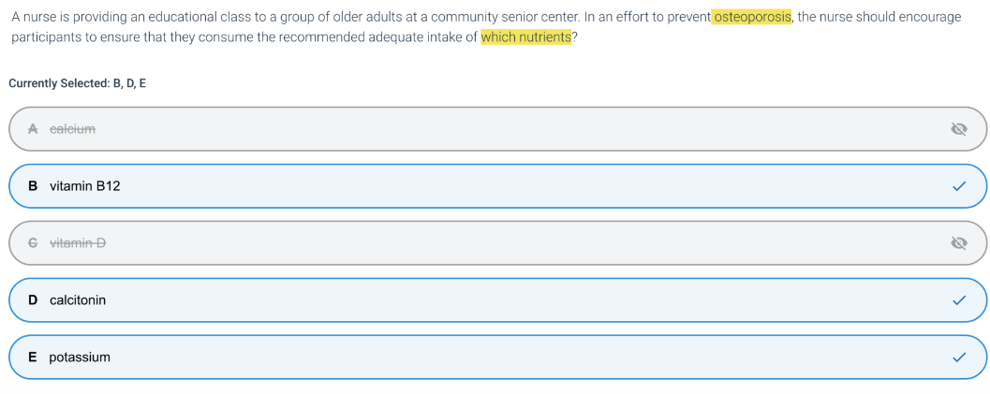Click the highlighted phrase which nutrients
Image resolution: width=990 pixels, height=394 pixels.
coord(525,37)
